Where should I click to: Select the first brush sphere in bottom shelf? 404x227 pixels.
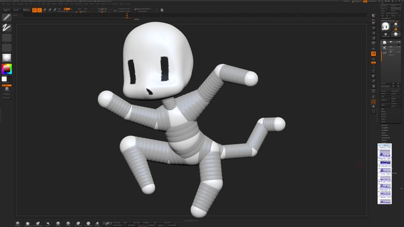click(x=17, y=223)
